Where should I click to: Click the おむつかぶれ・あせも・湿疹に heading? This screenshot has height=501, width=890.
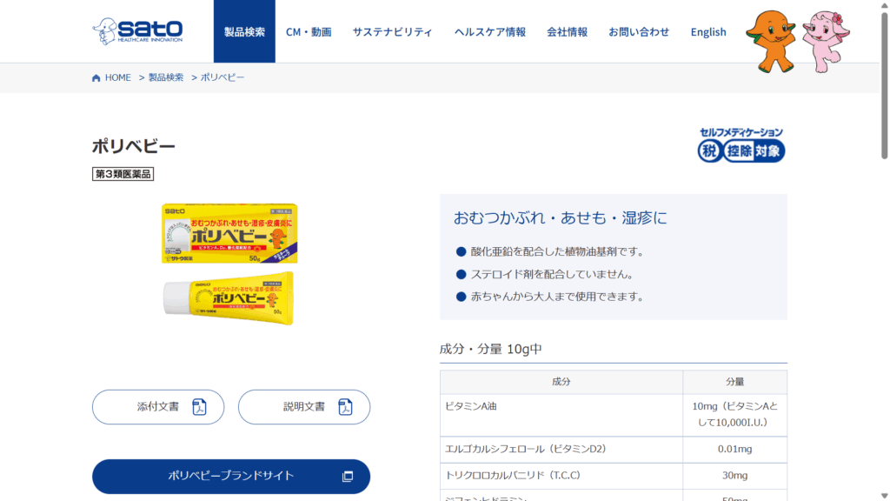tap(561, 218)
